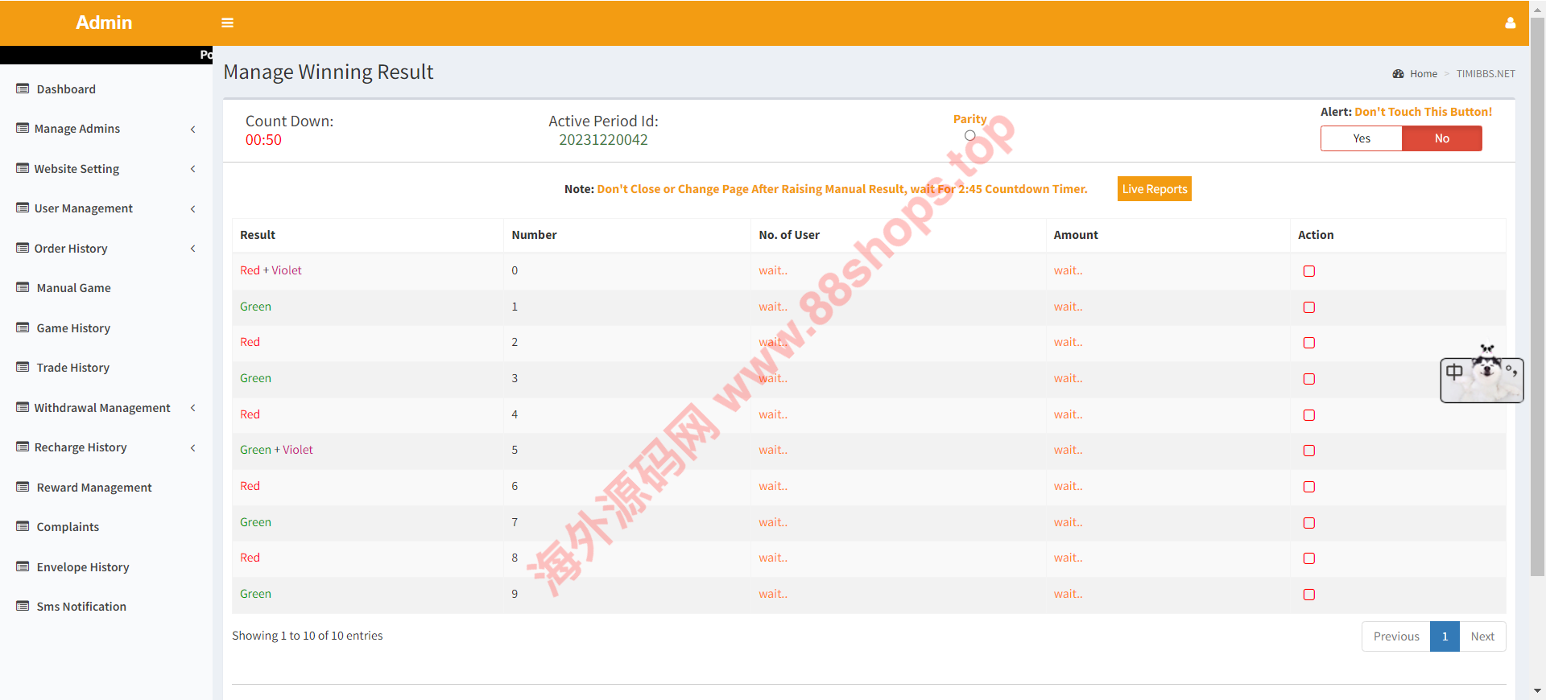Screen dimensions: 1546x700
Task: Click the Sms Notification sidebar icon
Action: coord(23,606)
